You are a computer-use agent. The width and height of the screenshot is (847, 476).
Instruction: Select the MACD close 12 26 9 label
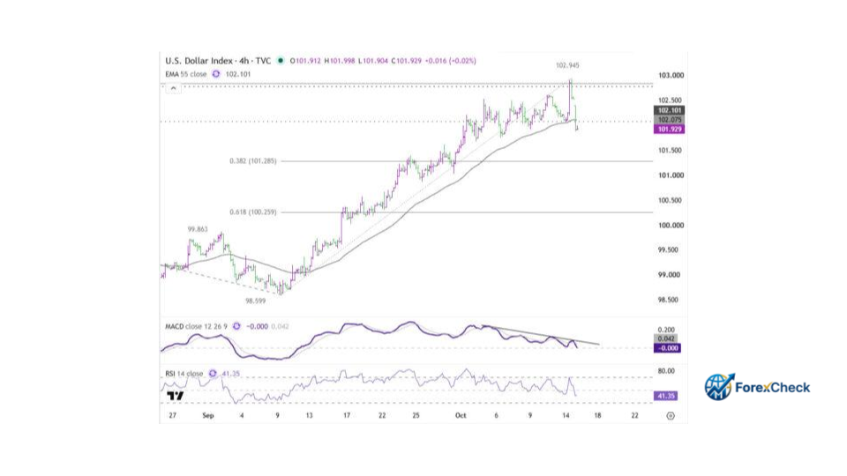click(x=197, y=326)
